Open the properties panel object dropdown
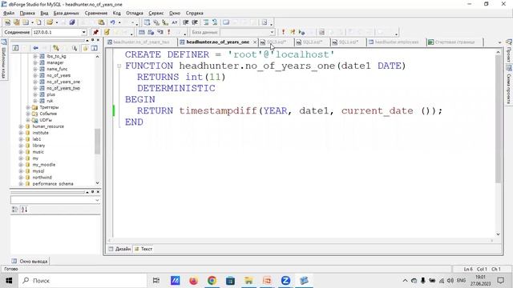The width and height of the screenshot is (513, 288). coord(97,200)
